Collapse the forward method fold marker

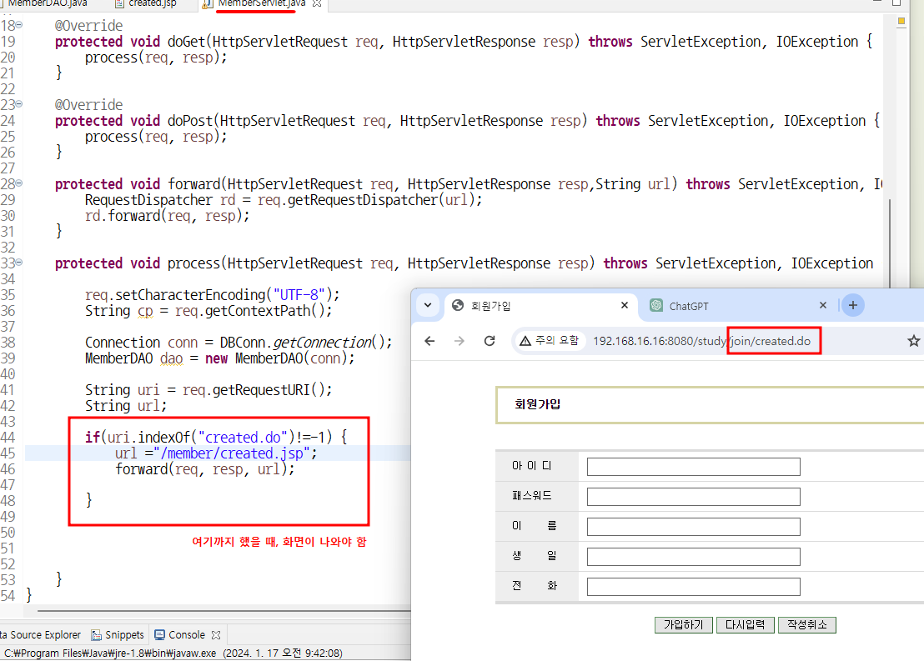(19, 183)
